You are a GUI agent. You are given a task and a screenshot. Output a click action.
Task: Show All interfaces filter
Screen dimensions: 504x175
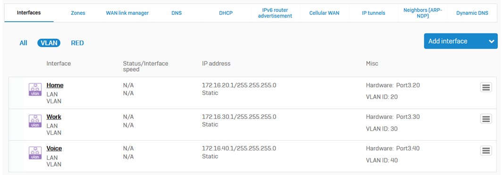[x=23, y=43]
